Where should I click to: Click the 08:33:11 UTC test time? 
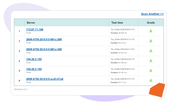123,49
